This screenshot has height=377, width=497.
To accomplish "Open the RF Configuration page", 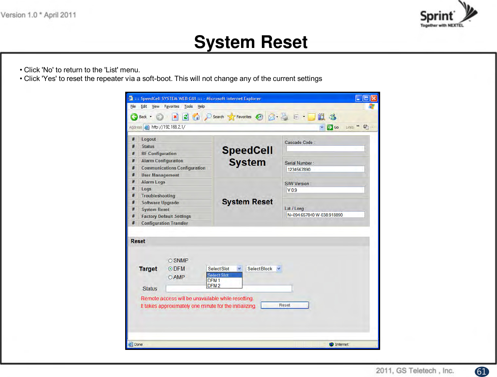I will pyautogui.click(x=159, y=154).
